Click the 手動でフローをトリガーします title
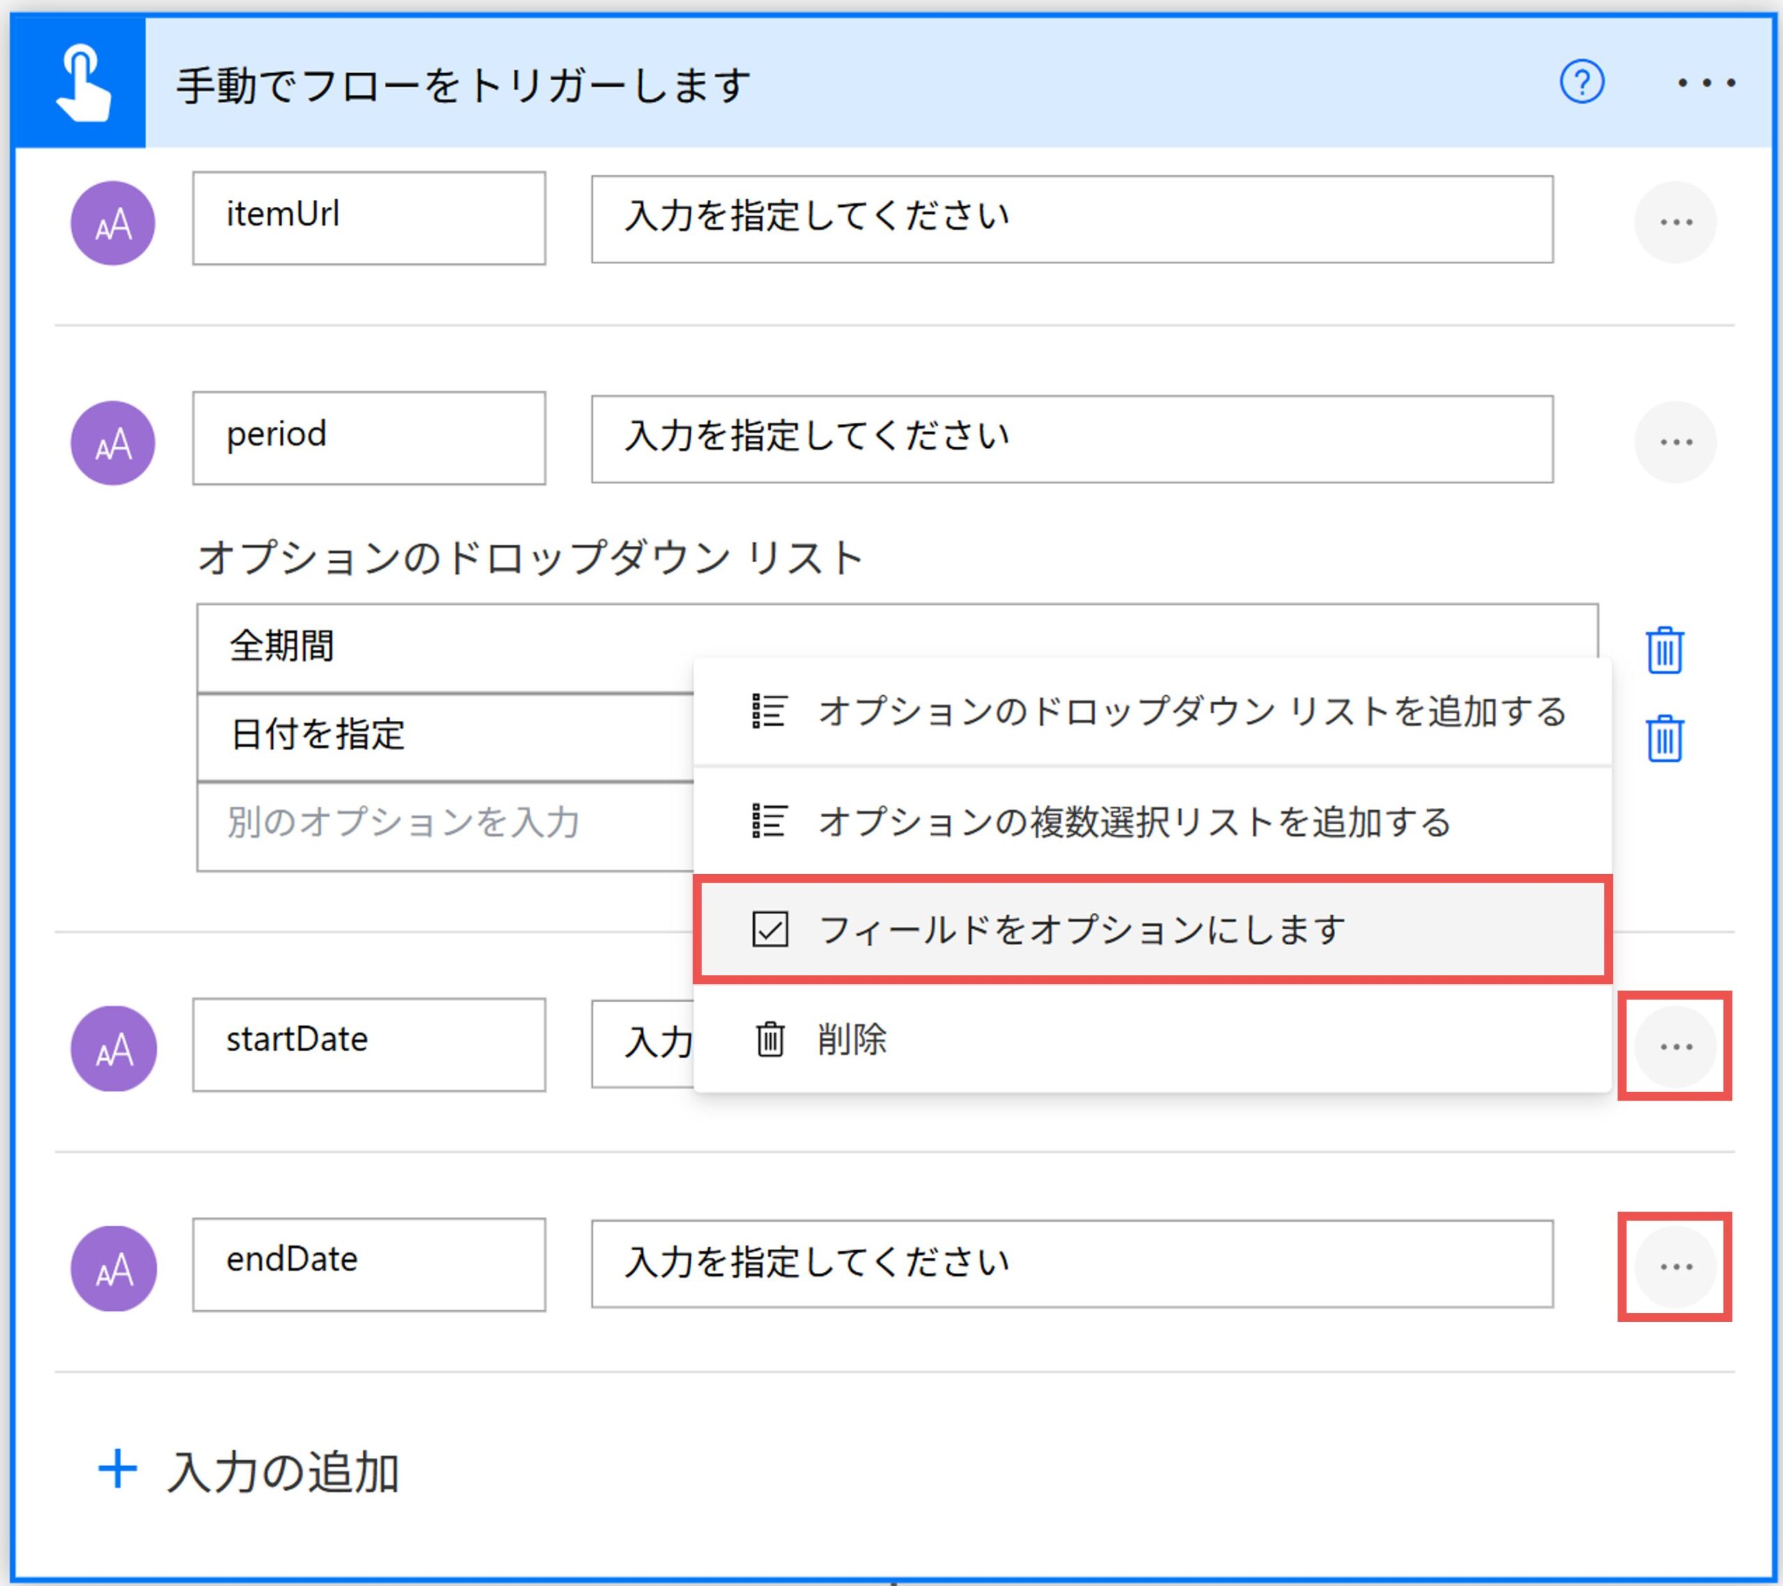 (463, 86)
